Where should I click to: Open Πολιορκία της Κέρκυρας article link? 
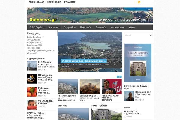pos(143,94)
